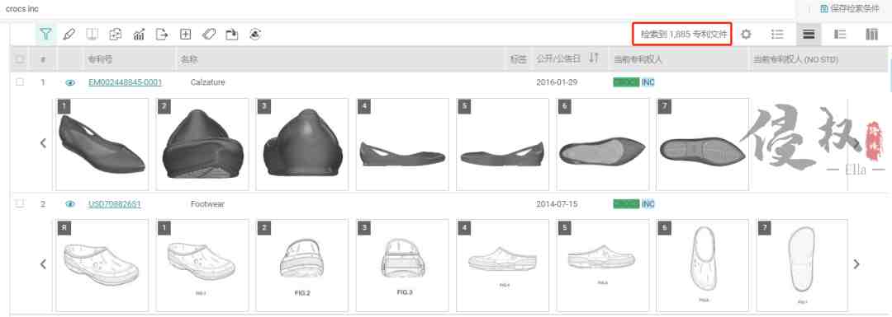
Task: Toggle the select-all header checkbox
Action: click(20, 59)
